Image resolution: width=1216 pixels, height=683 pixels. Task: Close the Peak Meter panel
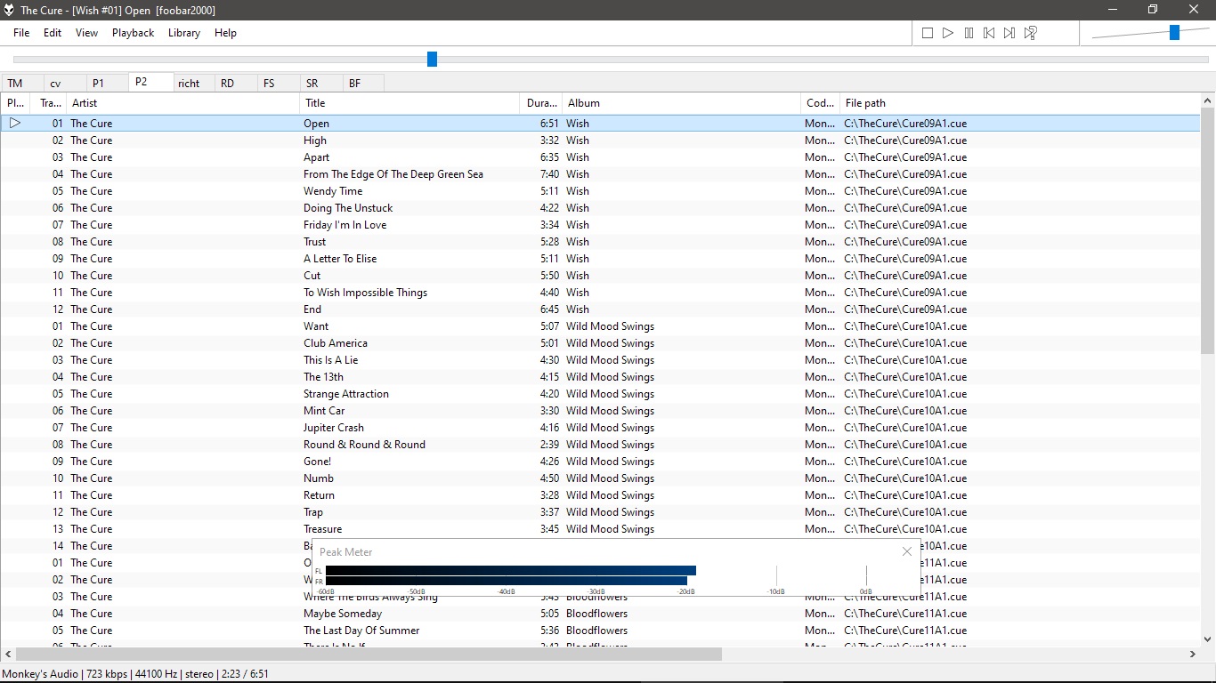click(906, 551)
